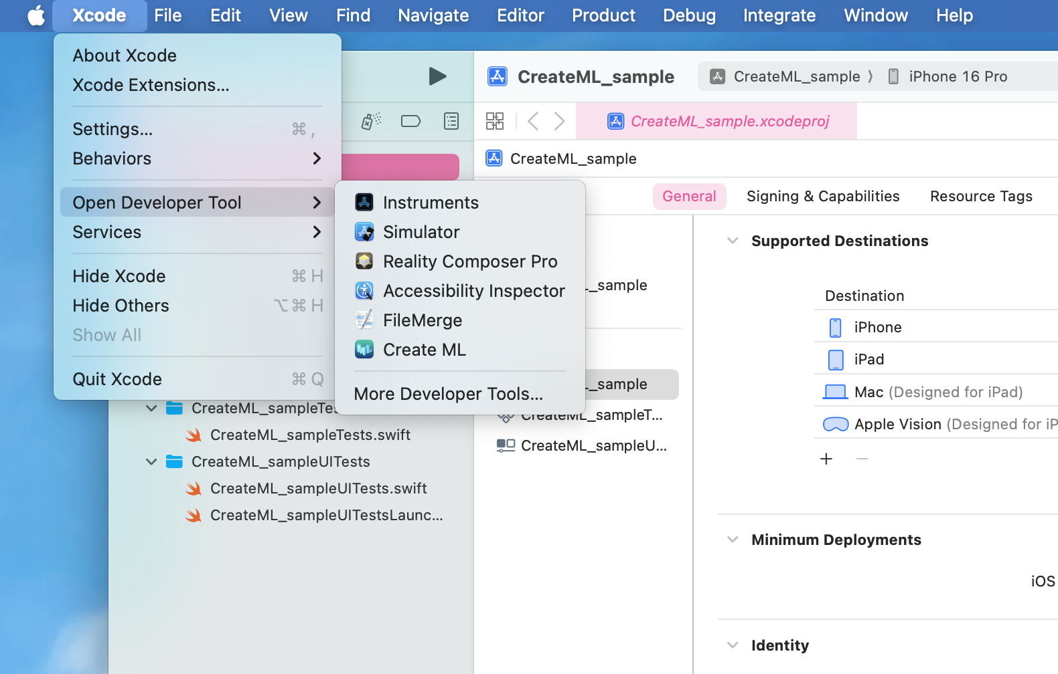
Task: Click the Create ML icon
Action: (x=364, y=349)
